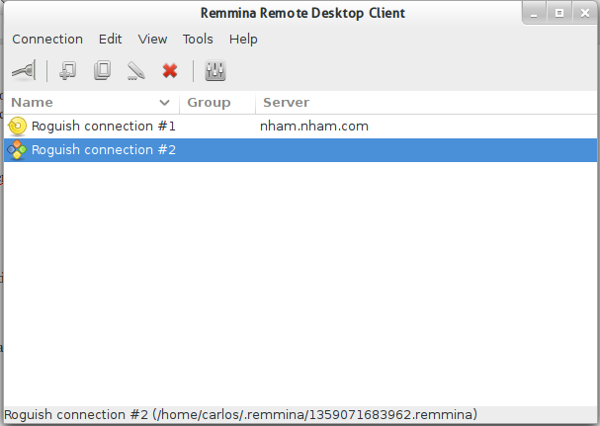Edit connection using the pencil icon
Image resolution: width=600 pixels, height=426 pixels.
pos(135,70)
